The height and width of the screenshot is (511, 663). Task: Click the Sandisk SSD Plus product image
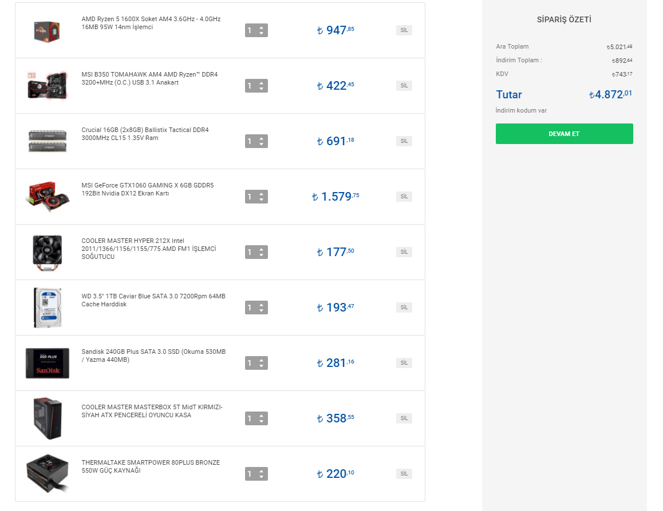coord(47,363)
